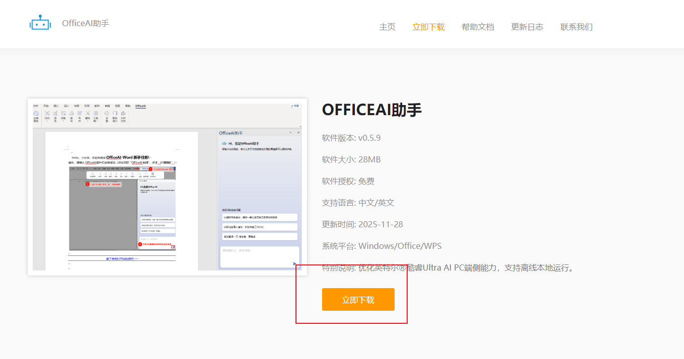This screenshot has height=359, width=684.
Task: Click the 设置 icon in the ribbon screenshot
Action: tap(107, 115)
